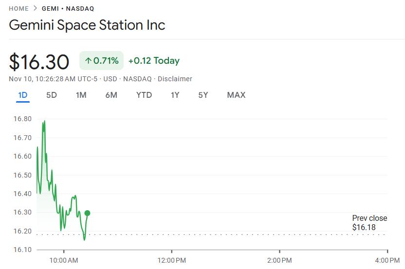Switch to the 5Y range tab
Screen dimensions: 405x269
203,95
